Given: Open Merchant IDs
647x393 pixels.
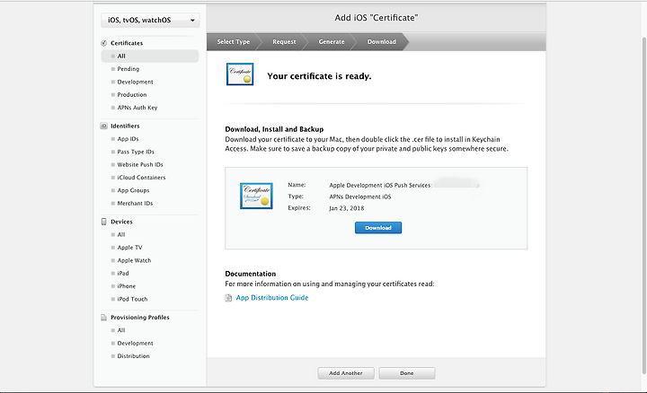Looking at the screenshot, I should tap(135, 203).
